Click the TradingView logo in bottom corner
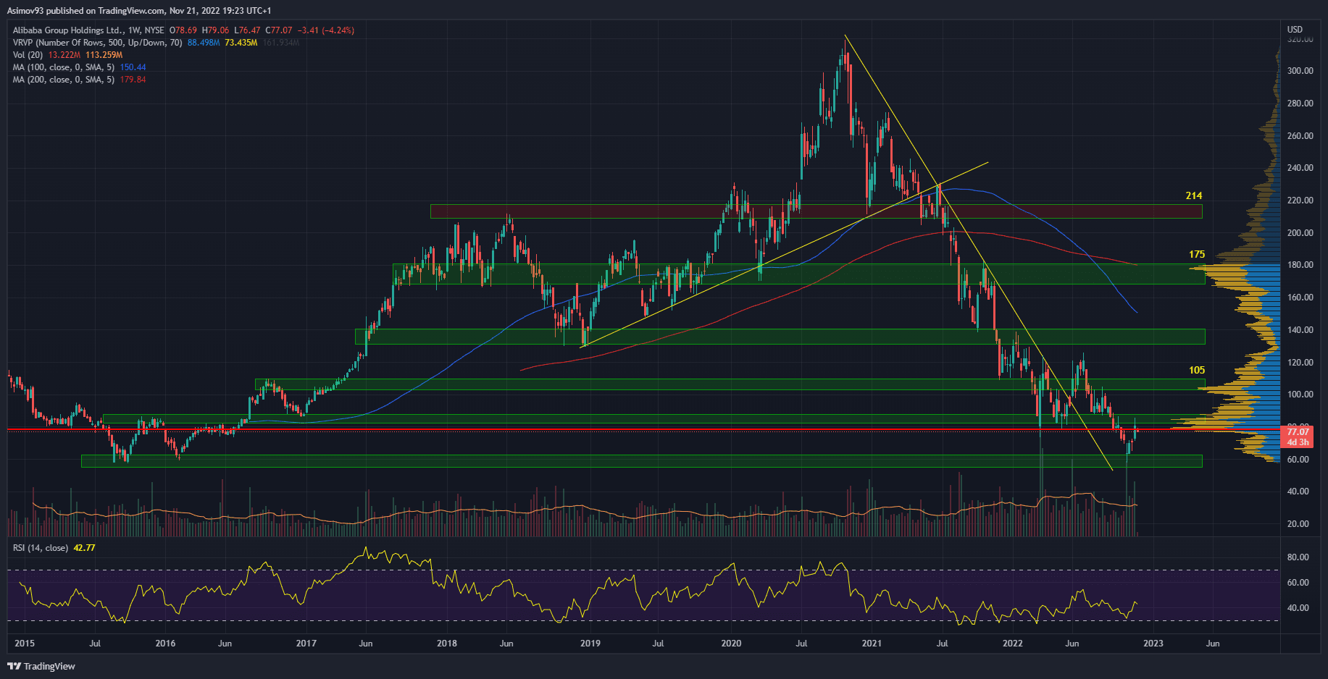1328x679 pixels. pyautogui.click(x=41, y=666)
